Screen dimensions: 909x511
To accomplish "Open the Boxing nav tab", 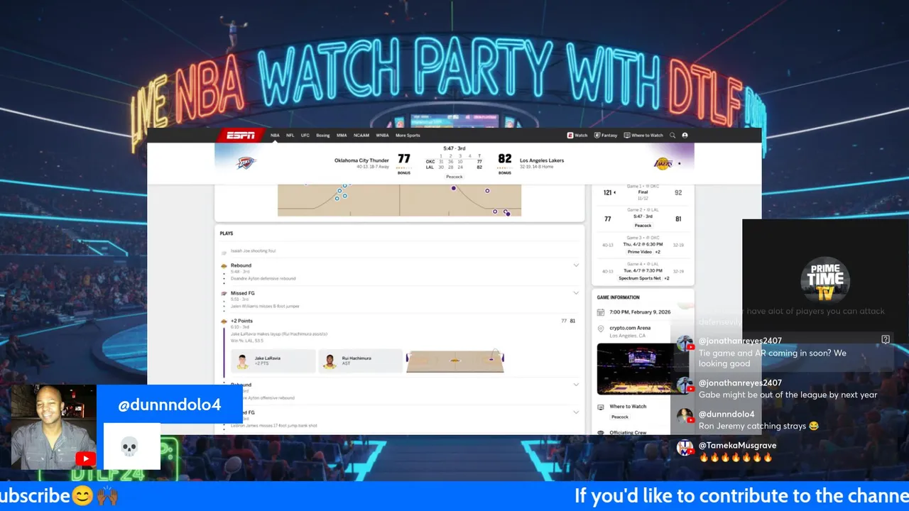I will (x=323, y=136).
